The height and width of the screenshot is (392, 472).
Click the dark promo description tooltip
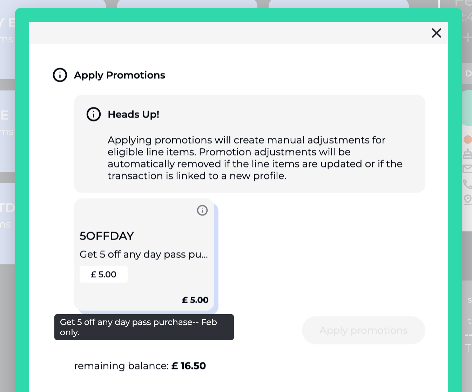point(144,327)
